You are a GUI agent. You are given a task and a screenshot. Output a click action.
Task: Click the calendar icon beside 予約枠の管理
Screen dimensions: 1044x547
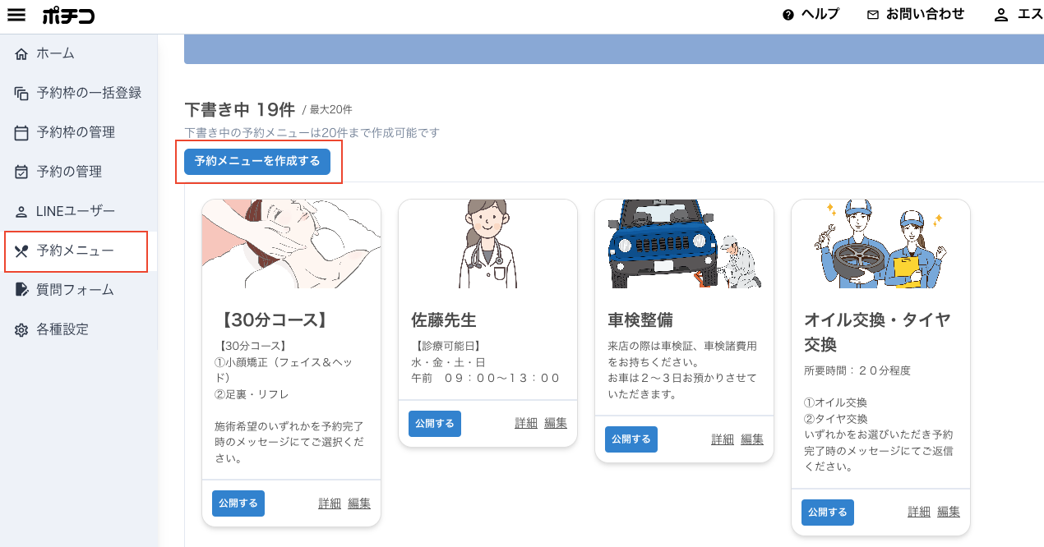(x=21, y=133)
